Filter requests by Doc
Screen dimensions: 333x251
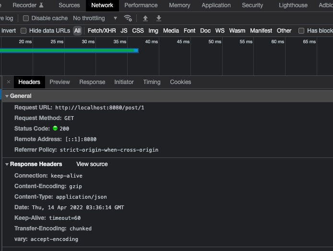coord(205,31)
